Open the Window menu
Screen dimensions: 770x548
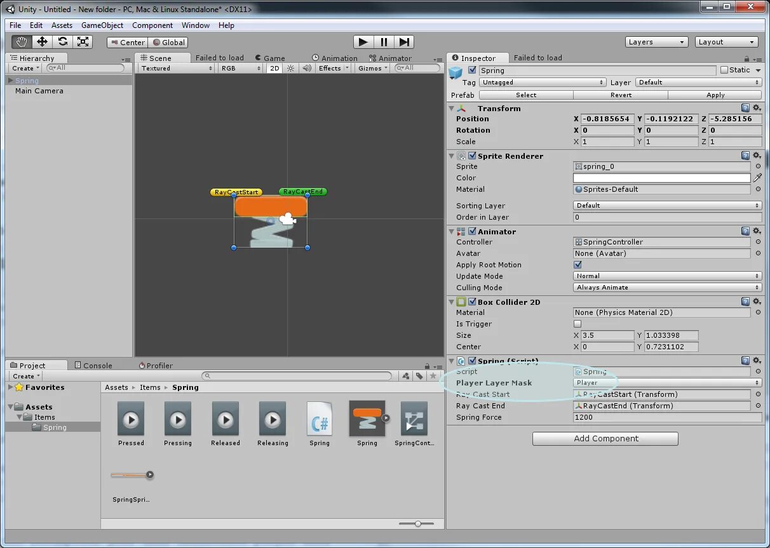(x=196, y=25)
